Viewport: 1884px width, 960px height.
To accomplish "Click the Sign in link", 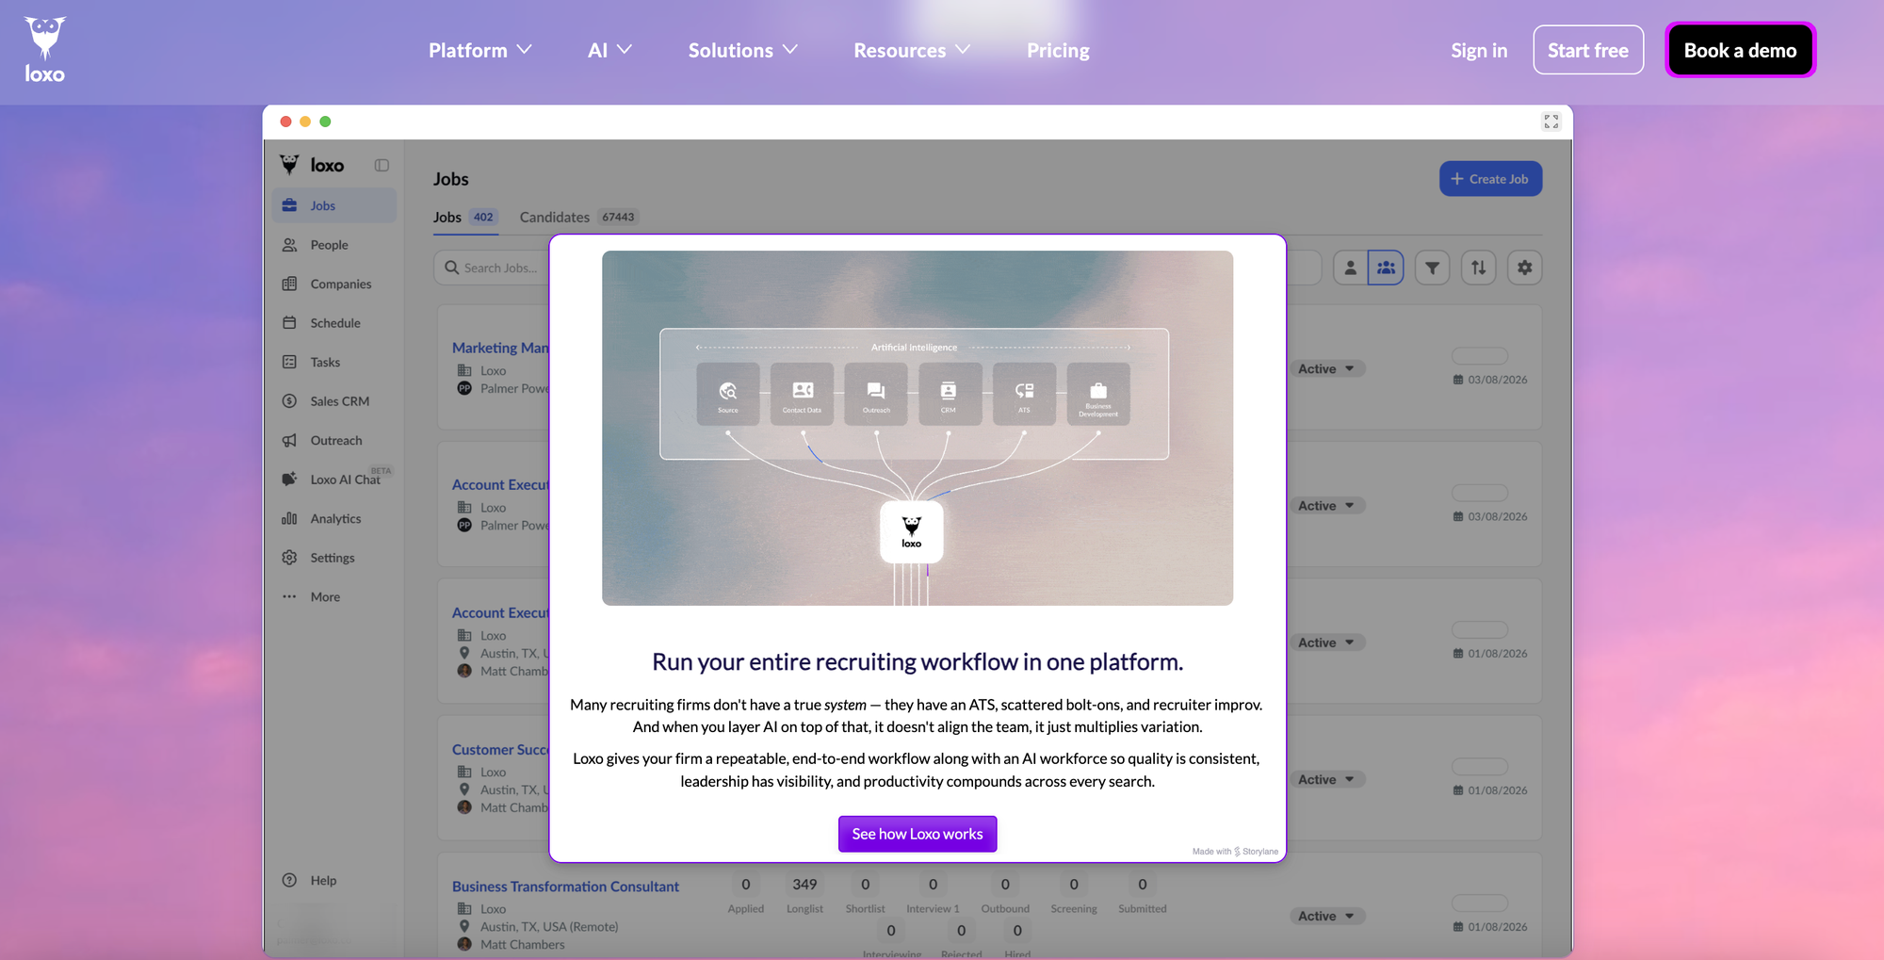I will [1479, 50].
